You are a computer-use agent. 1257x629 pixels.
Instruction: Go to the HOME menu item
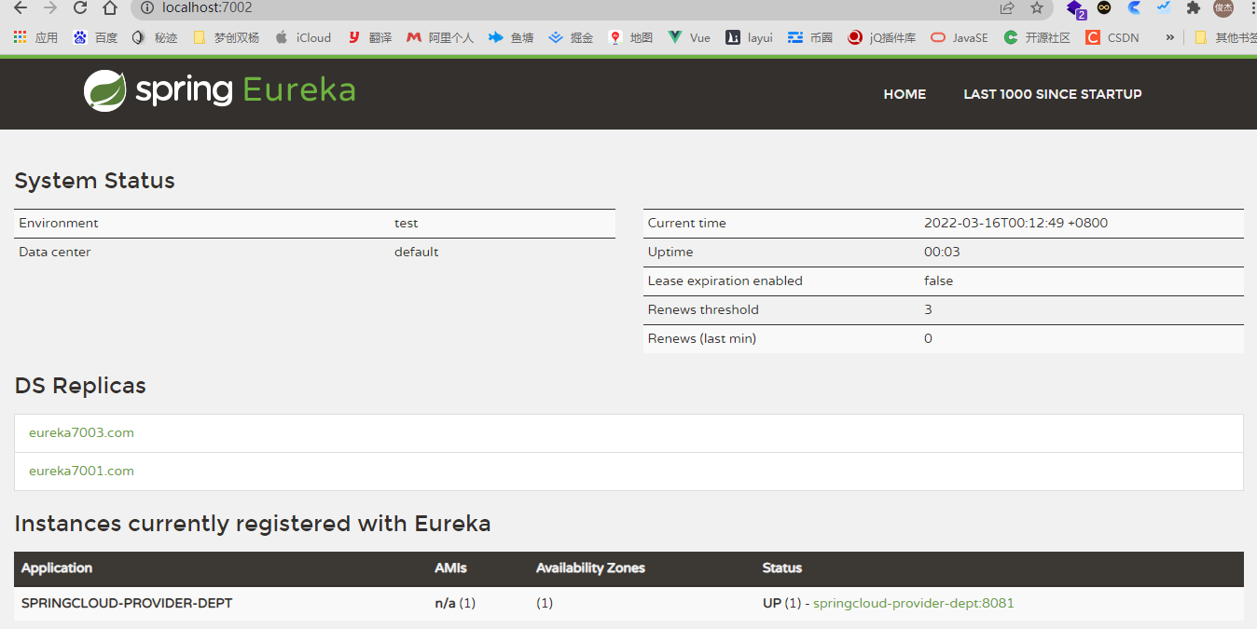pyautogui.click(x=905, y=94)
